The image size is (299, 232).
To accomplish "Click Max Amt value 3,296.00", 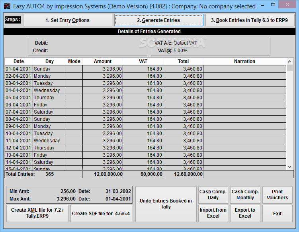I will coord(66,199).
